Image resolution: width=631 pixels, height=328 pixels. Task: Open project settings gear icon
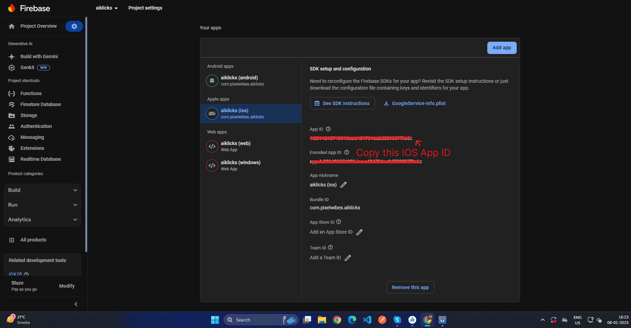[x=74, y=26]
